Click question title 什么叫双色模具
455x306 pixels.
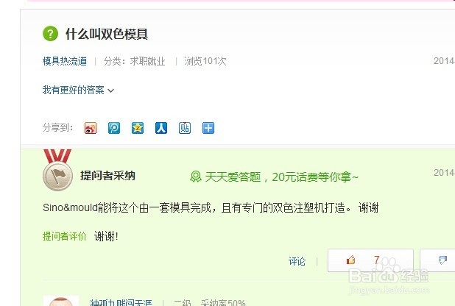point(107,34)
